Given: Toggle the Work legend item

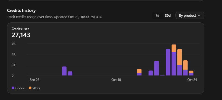Looking at the screenshot, I should 34,88.
